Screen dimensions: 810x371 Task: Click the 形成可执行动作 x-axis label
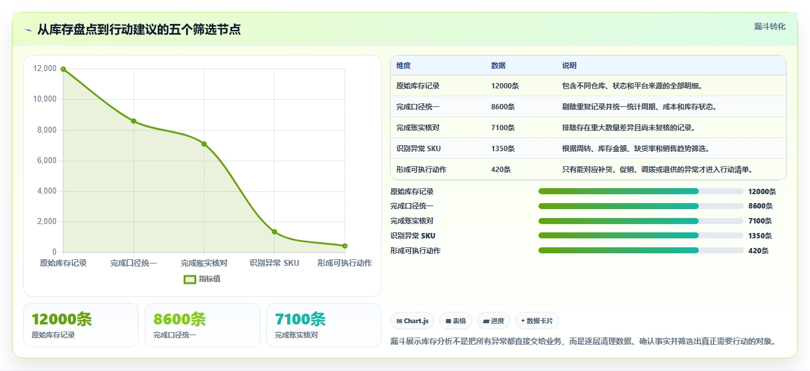coord(345,263)
